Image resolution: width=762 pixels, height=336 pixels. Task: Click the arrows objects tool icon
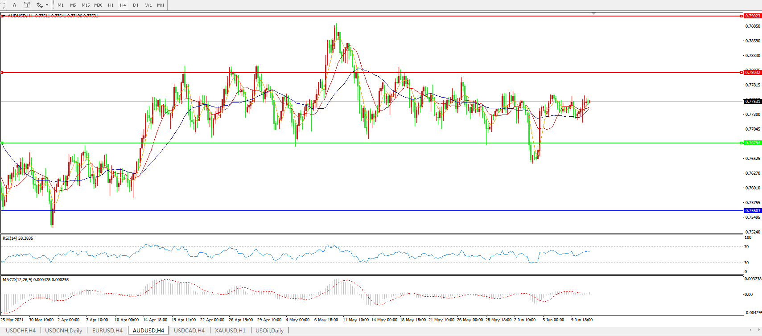(40, 5)
